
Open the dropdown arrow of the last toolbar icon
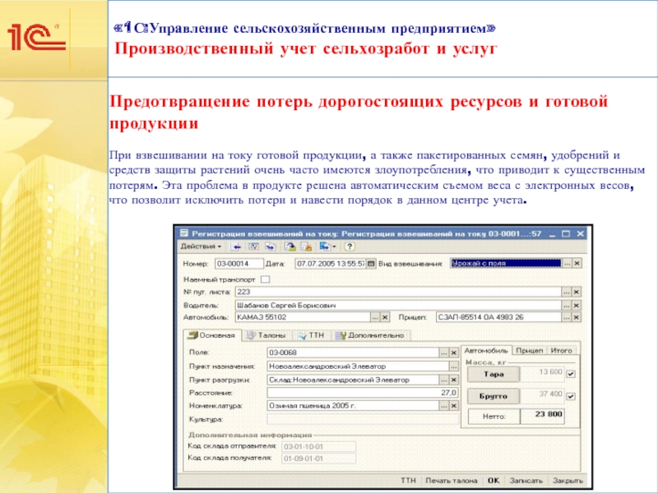point(334,246)
